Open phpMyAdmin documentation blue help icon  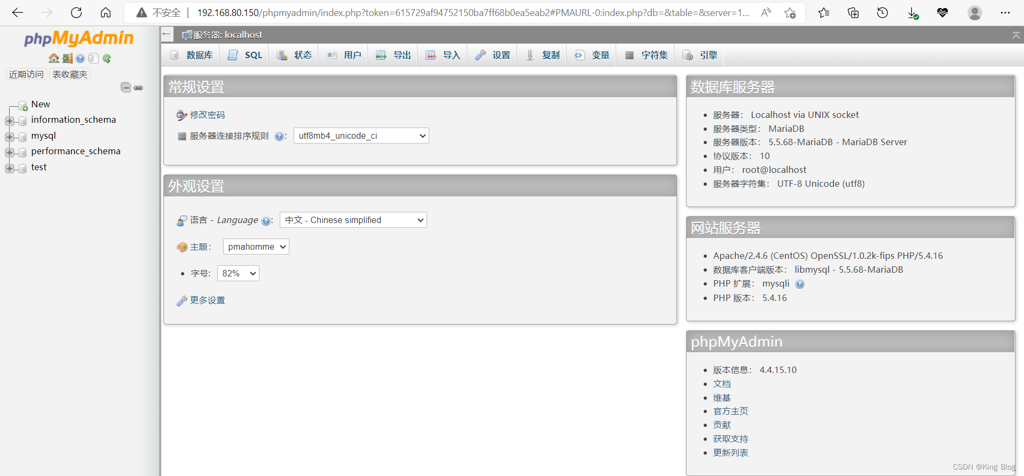click(80, 58)
